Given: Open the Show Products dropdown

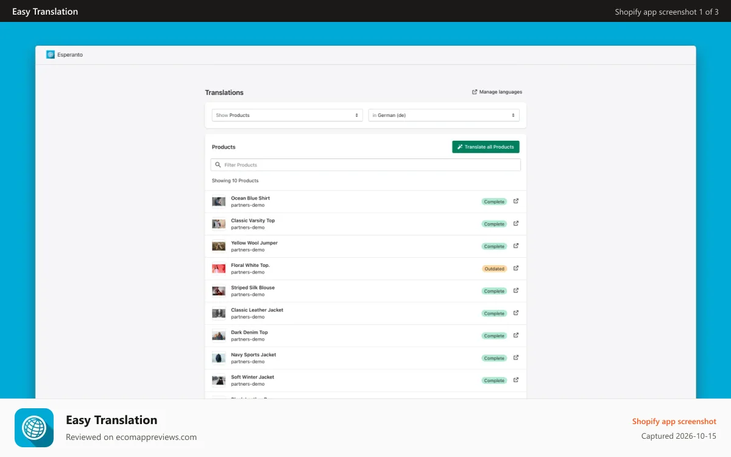Looking at the screenshot, I should coord(287,115).
